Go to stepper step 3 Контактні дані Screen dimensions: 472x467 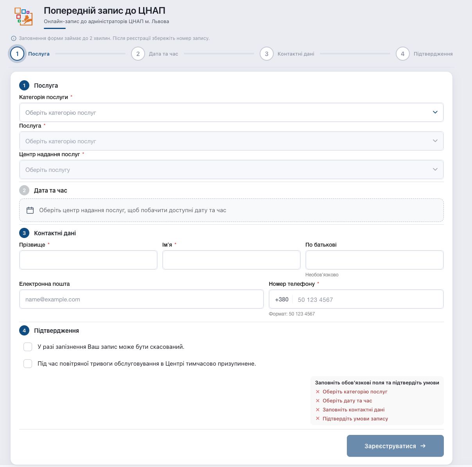(287, 54)
